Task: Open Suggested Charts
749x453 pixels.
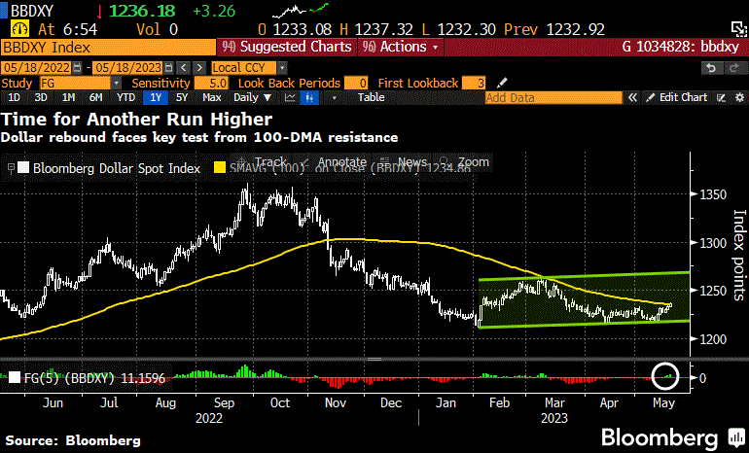Action: point(287,47)
